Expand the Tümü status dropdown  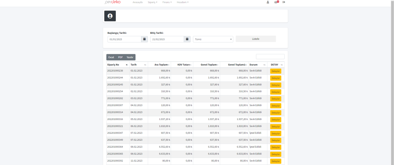tap(213, 39)
